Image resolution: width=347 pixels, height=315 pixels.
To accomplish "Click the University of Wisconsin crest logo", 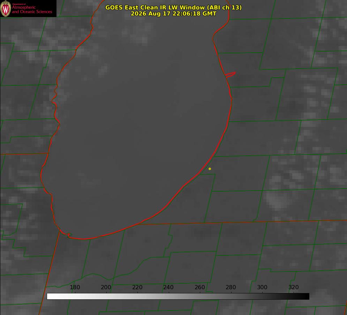I will point(6,8).
